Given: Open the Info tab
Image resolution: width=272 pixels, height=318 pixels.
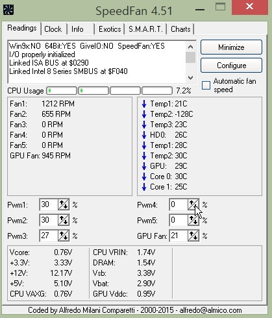Looking at the screenshot, I should (77, 29).
